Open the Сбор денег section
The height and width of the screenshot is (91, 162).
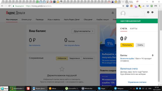(x=88, y=19)
